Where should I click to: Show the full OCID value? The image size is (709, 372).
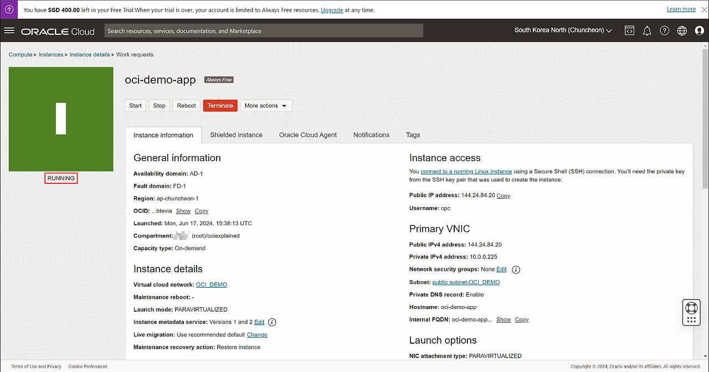point(183,211)
